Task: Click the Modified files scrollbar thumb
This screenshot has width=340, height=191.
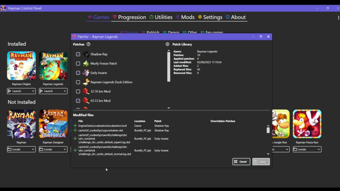Action: click(268, 130)
